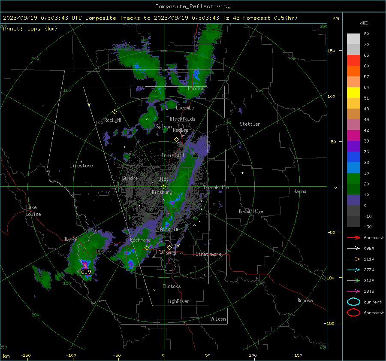Choose the light blue 33 dBZ swatch

click(x=353, y=167)
